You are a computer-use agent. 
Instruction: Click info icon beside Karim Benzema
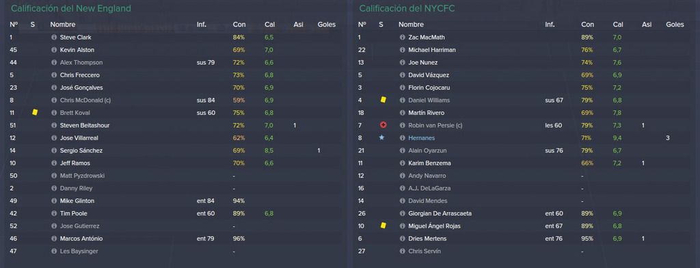pyautogui.click(x=402, y=163)
